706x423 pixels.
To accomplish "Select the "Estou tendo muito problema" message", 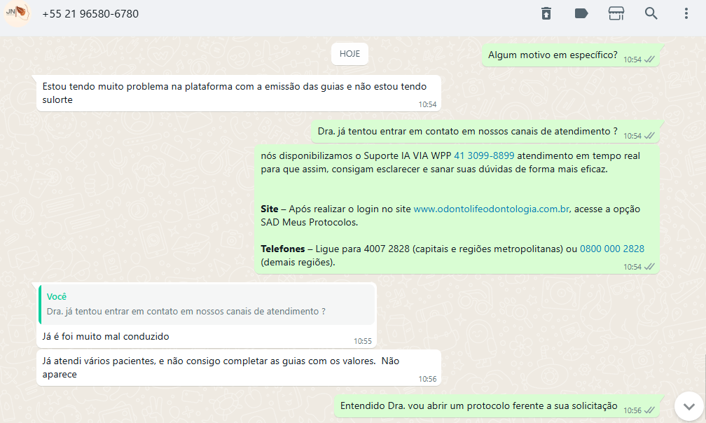I will click(238, 92).
